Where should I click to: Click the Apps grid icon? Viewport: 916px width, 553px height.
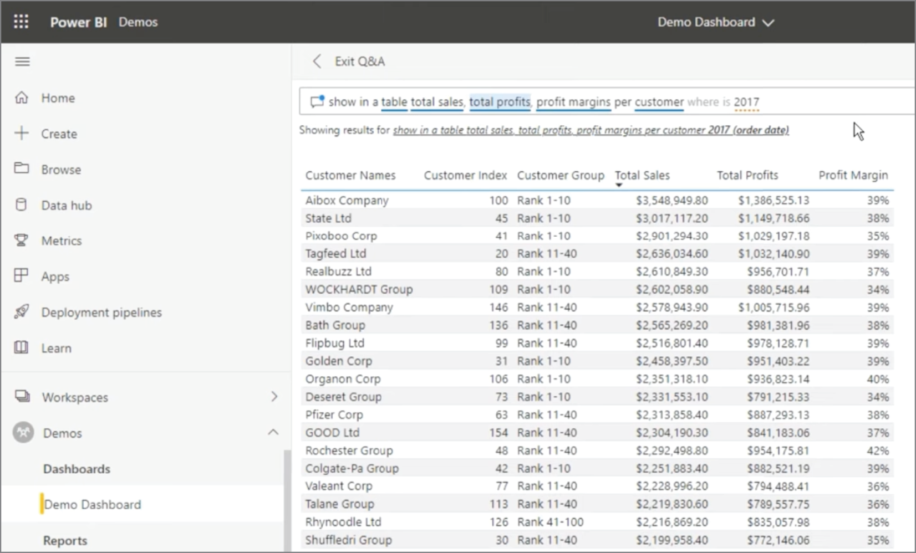click(x=22, y=276)
